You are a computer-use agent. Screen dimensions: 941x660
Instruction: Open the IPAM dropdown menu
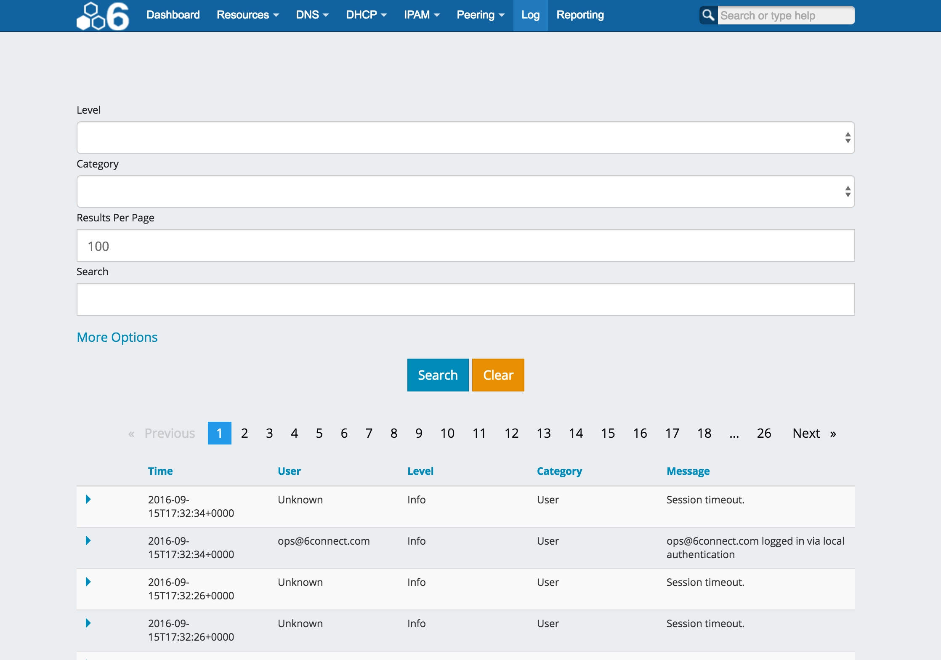coord(421,15)
